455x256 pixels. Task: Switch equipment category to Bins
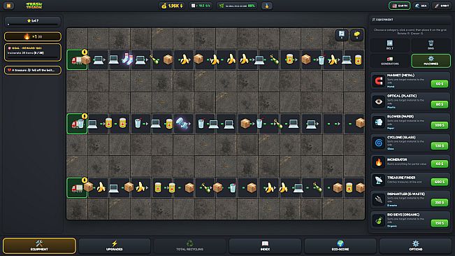point(431,45)
